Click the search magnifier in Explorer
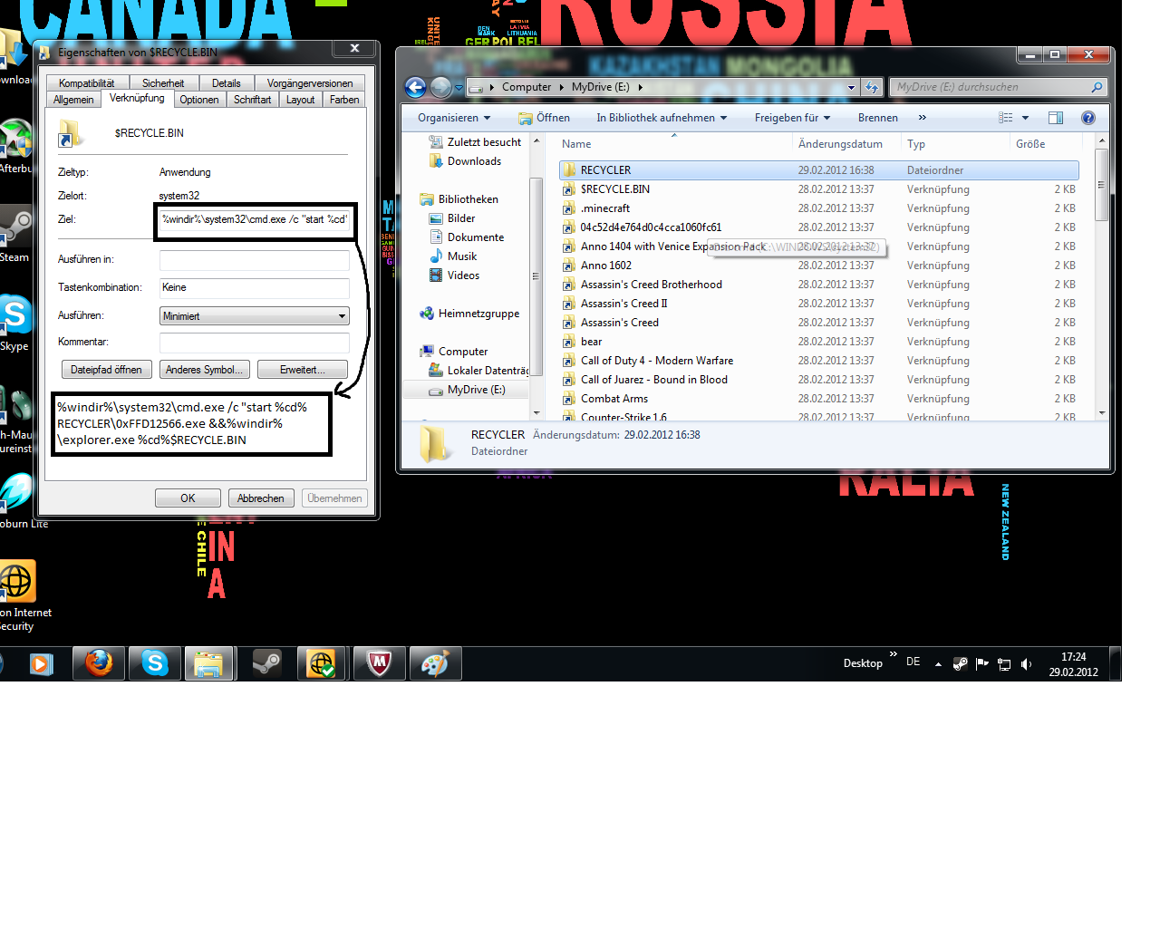 pyautogui.click(x=1097, y=87)
